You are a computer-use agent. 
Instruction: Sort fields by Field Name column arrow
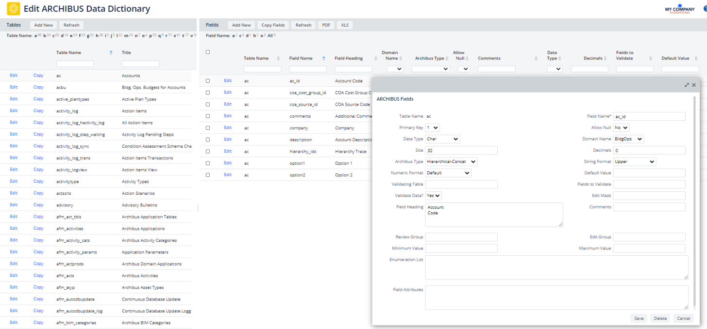coord(324,58)
